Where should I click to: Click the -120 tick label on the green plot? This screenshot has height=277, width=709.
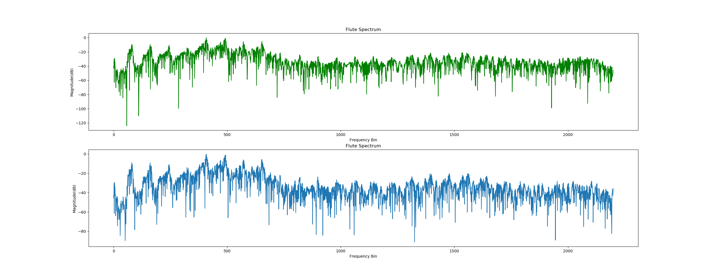(81, 123)
